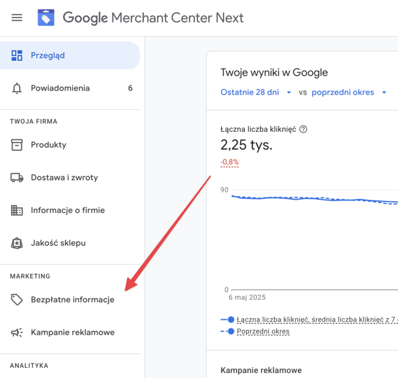Screen dimensions: 398x378
Task: Click the Kampanie reklamowe megaphone icon
Action: (x=17, y=333)
